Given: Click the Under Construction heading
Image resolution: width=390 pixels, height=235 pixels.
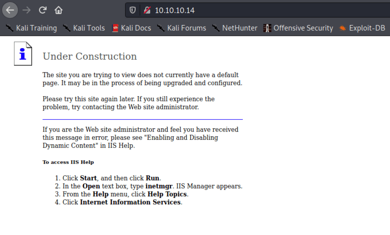Looking at the screenshot, I should [90, 56].
